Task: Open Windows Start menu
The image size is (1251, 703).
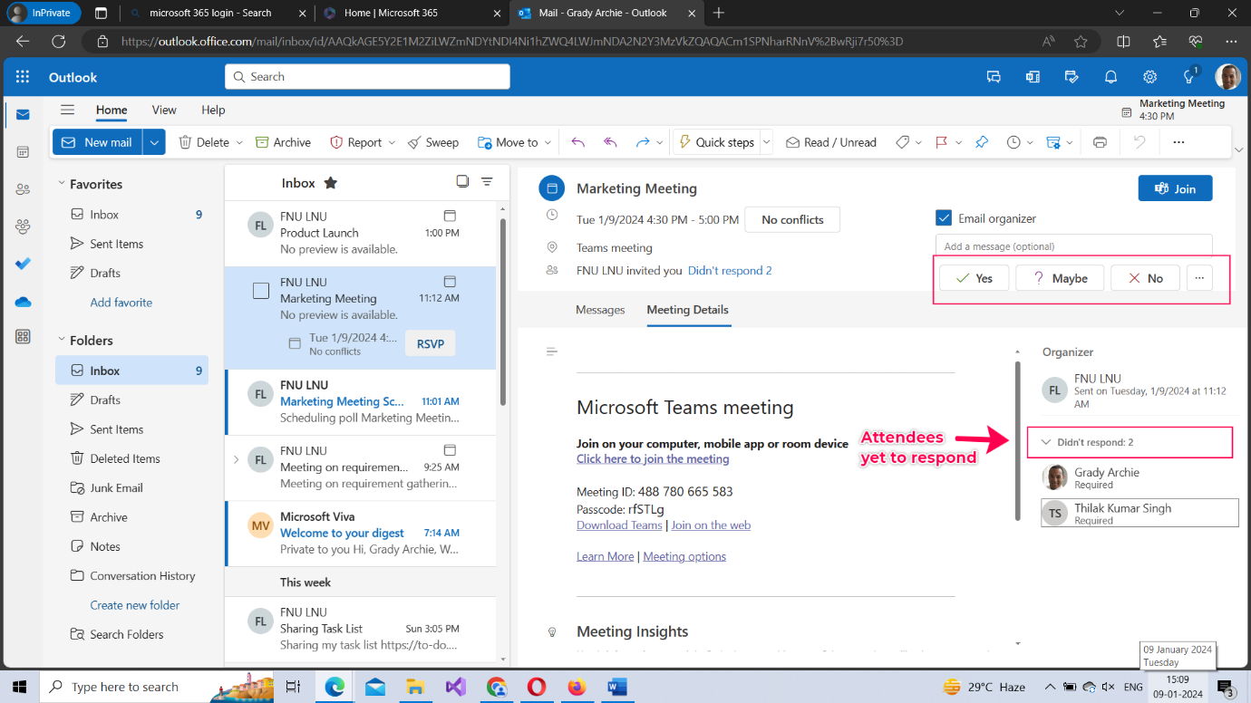Action: (x=20, y=687)
